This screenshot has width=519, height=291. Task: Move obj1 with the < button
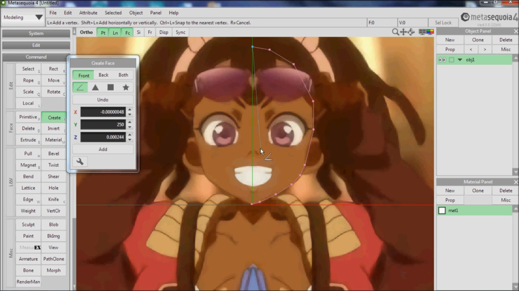click(471, 49)
